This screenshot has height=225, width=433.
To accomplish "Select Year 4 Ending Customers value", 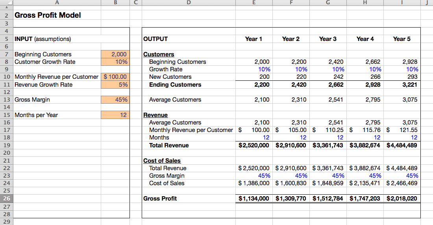I will click(x=372, y=85).
